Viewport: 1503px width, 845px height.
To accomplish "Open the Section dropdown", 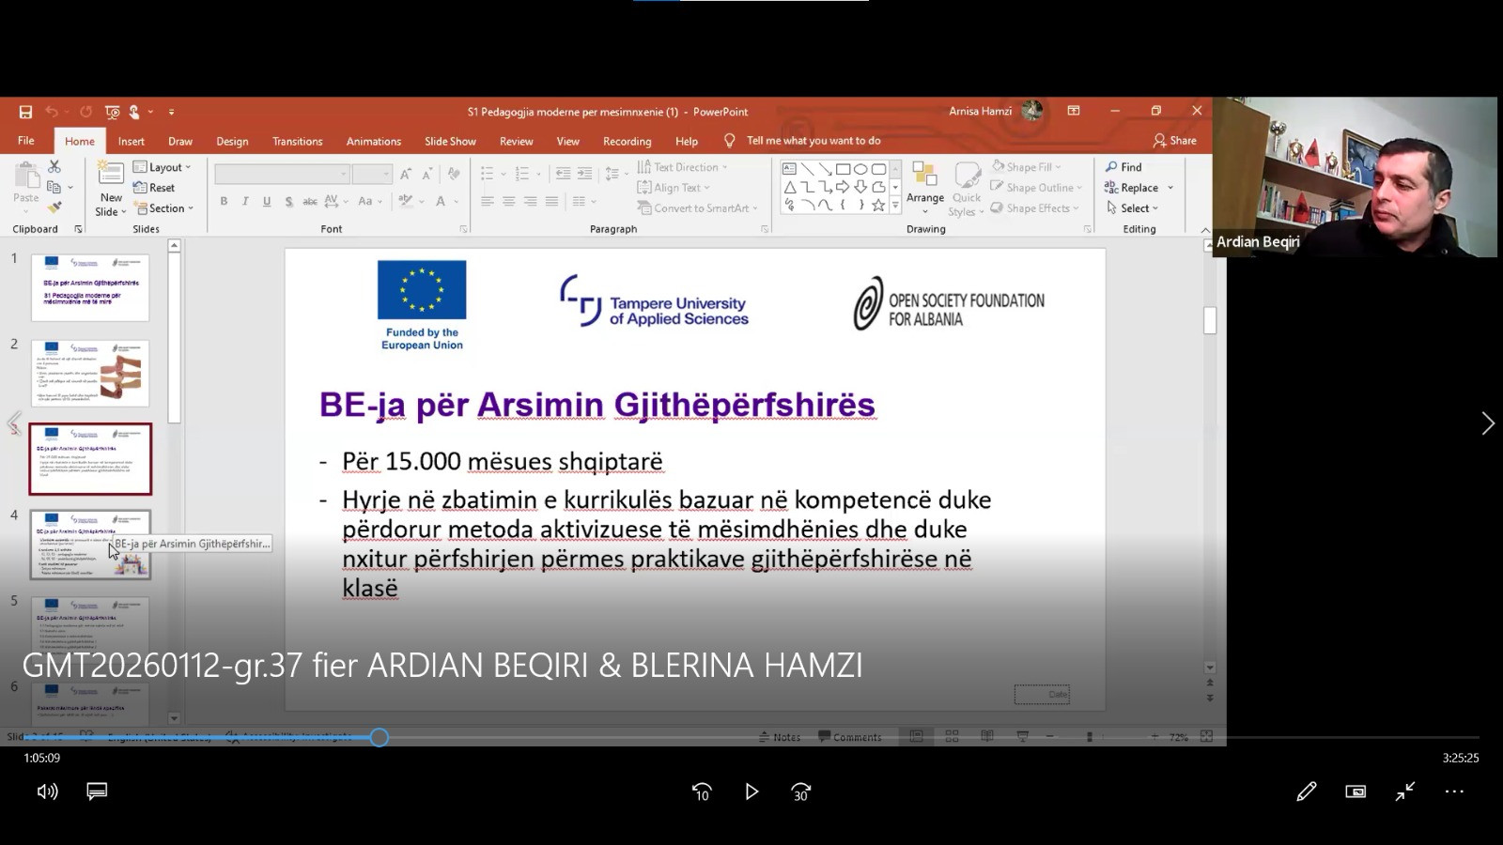I will (x=163, y=208).
